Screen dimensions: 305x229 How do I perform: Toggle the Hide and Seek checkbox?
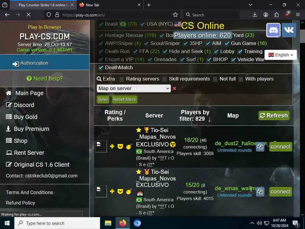pyautogui.click(x=165, y=52)
